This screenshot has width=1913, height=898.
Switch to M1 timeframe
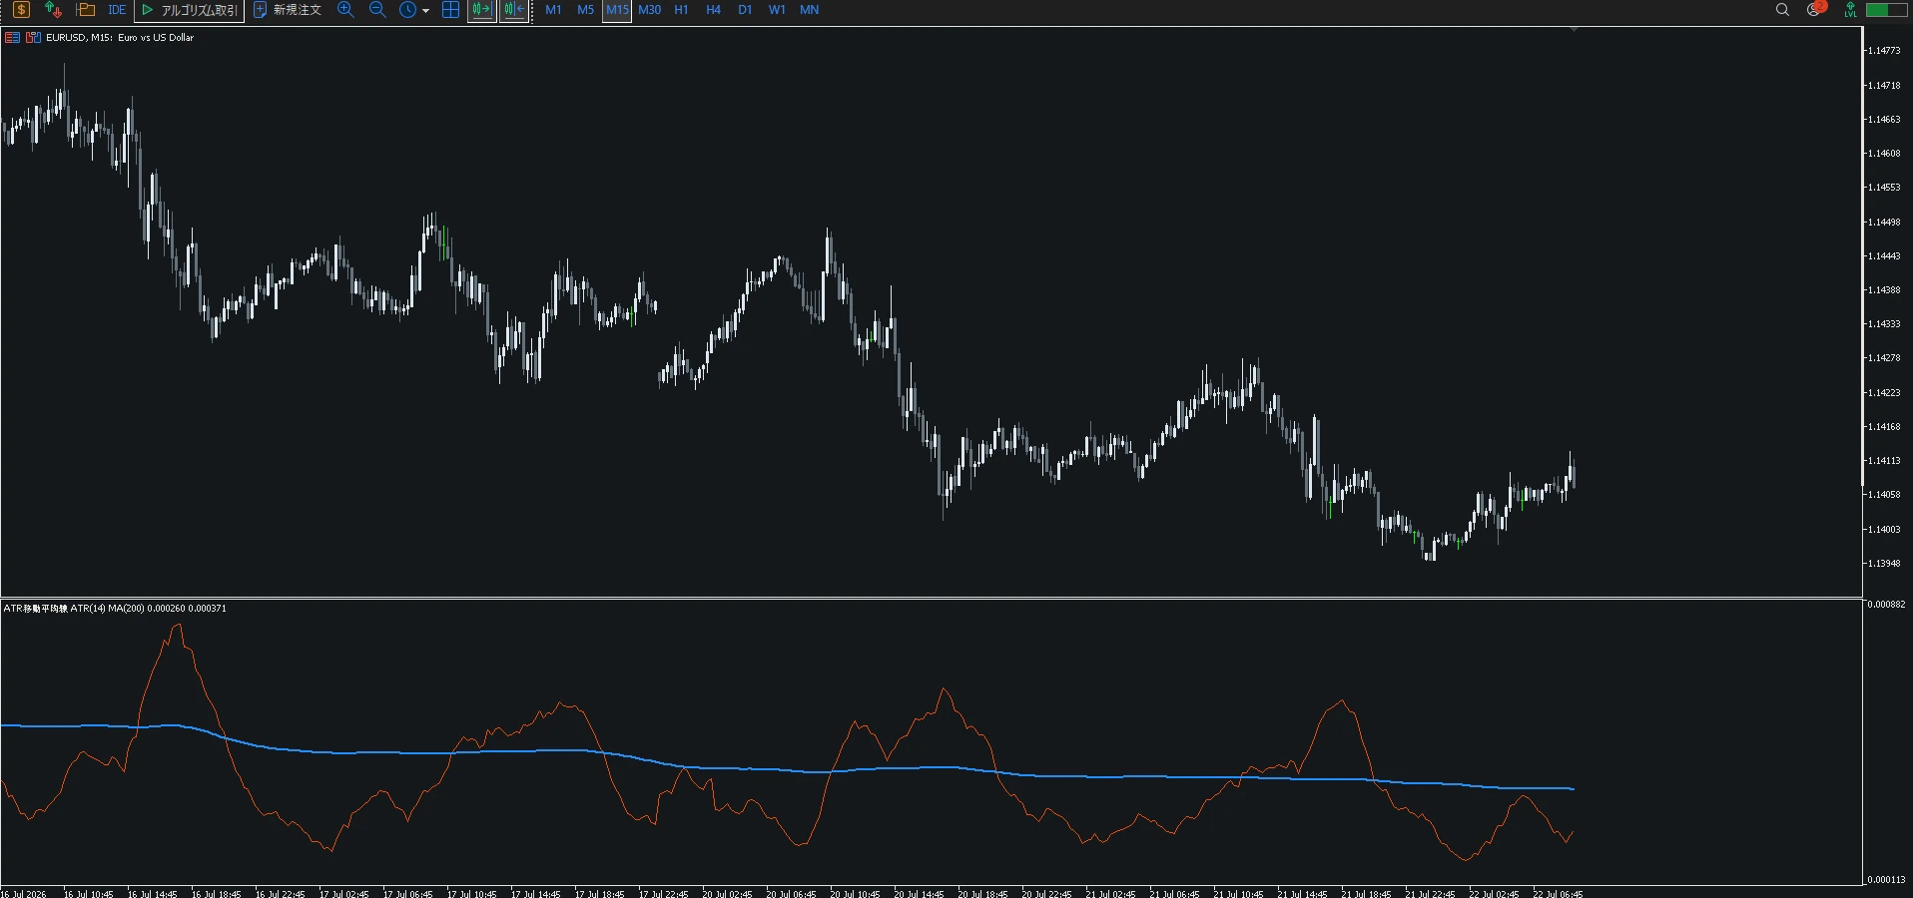pos(553,10)
